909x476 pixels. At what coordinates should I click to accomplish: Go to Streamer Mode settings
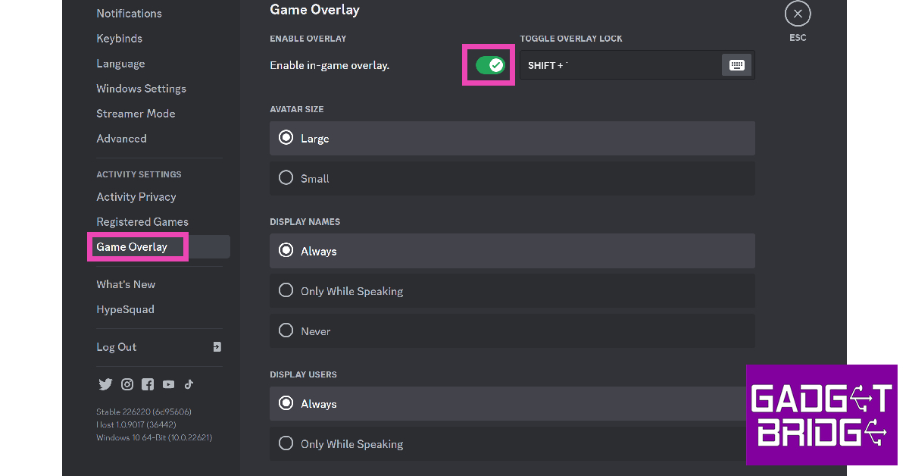coord(136,114)
